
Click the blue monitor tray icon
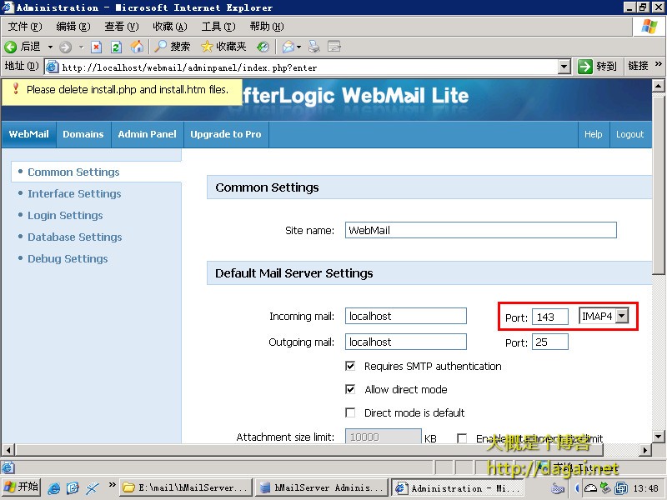click(x=620, y=488)
